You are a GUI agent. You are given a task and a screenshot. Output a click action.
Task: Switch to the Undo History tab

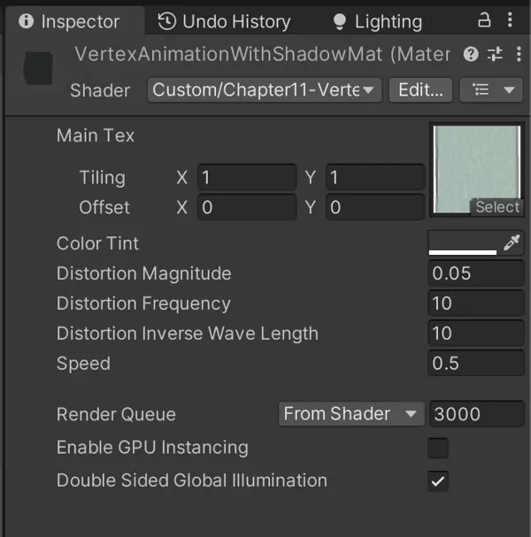pyautogui.click(x=225, y=21)
